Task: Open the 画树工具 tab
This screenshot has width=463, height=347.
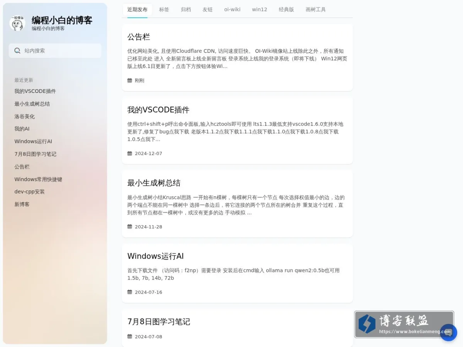Action: pos(316,10)
